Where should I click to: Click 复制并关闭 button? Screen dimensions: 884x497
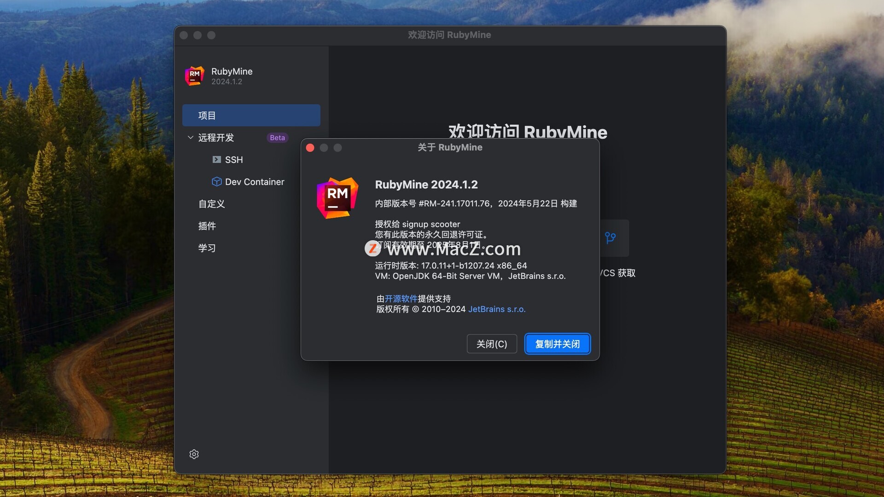(x=557, y=343)
